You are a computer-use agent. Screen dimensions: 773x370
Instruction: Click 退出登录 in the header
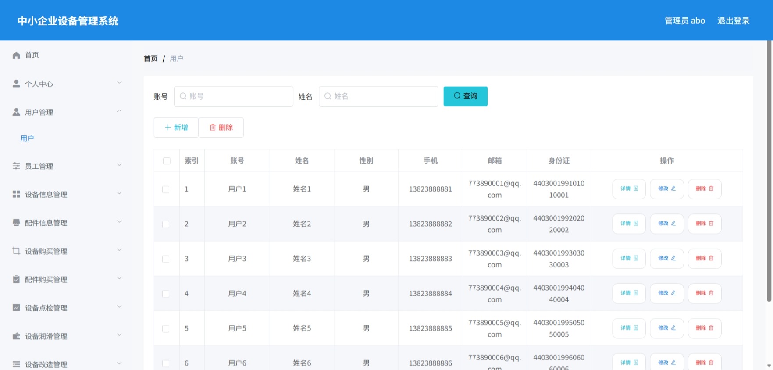point(733,21)
